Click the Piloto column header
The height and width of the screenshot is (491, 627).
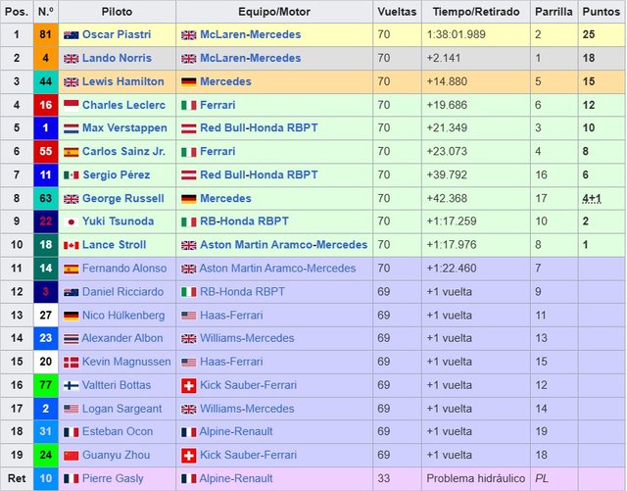117,12
